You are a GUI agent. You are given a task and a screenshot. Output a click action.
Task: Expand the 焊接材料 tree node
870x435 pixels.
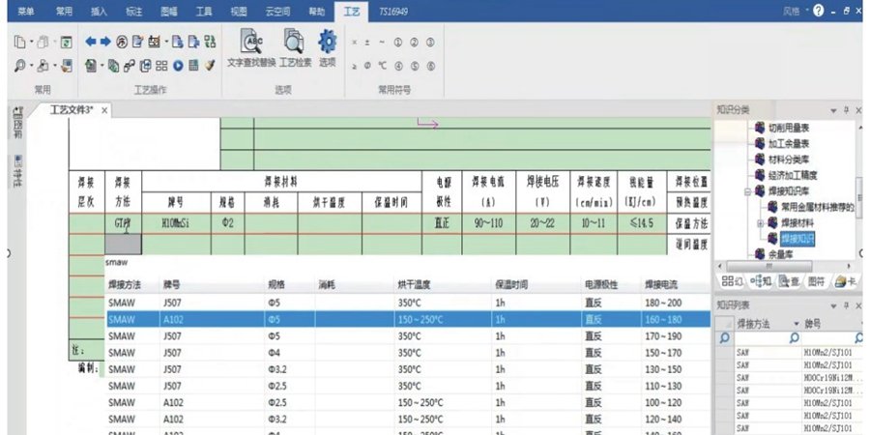(x=760, y=223)
